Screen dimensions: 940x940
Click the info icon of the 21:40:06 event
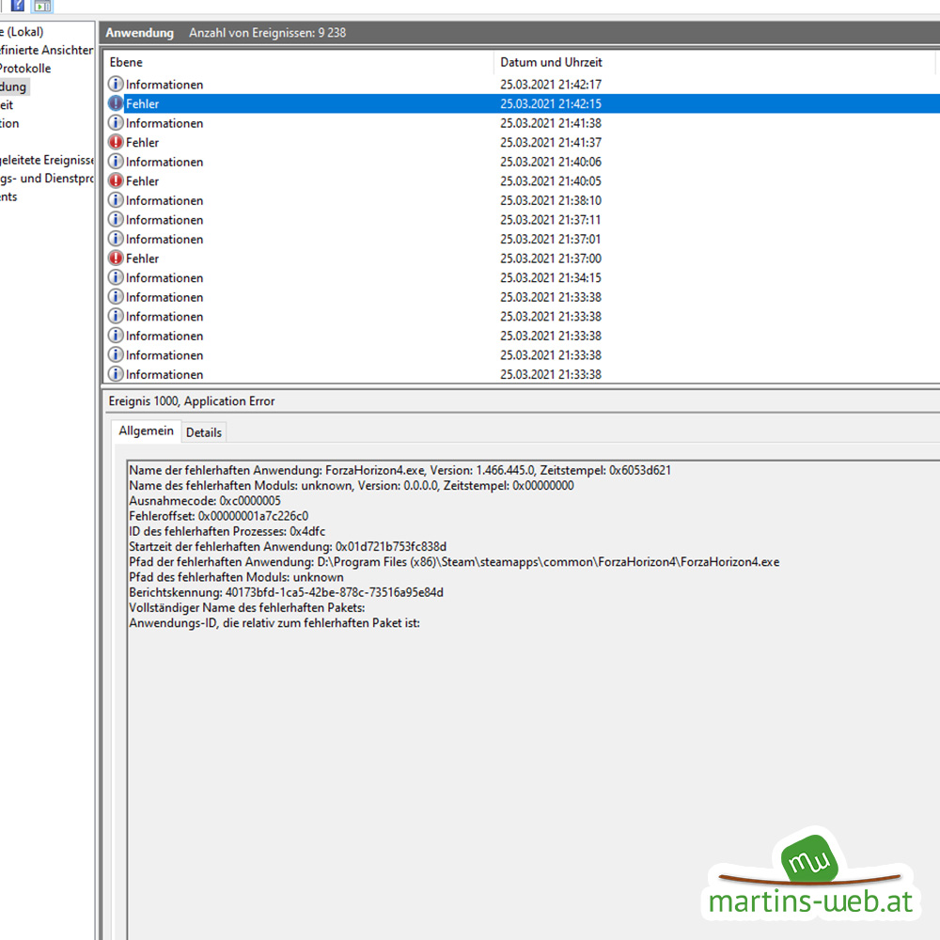(116, 162)
